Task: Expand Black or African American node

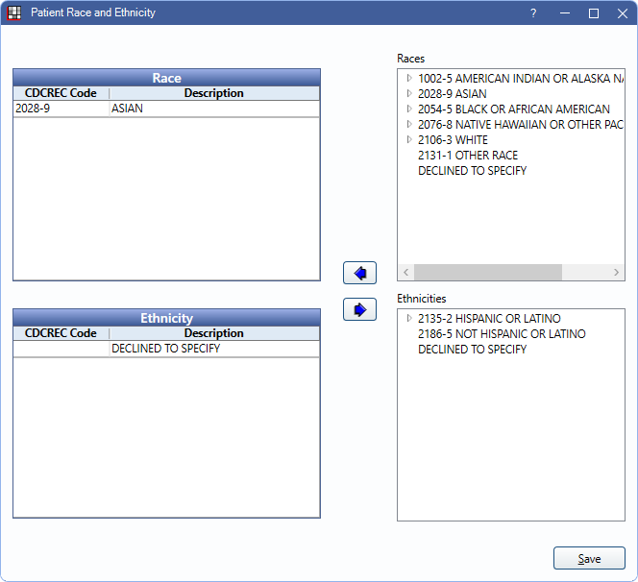Action: (x=409, y=109)
